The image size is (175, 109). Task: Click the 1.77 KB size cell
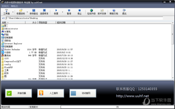(x=33, y=53)
